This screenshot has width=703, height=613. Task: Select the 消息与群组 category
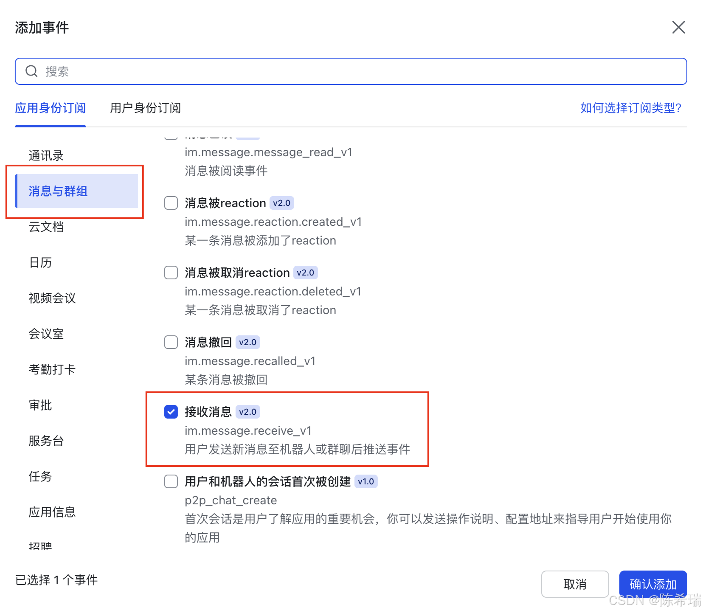pos(57,191)
